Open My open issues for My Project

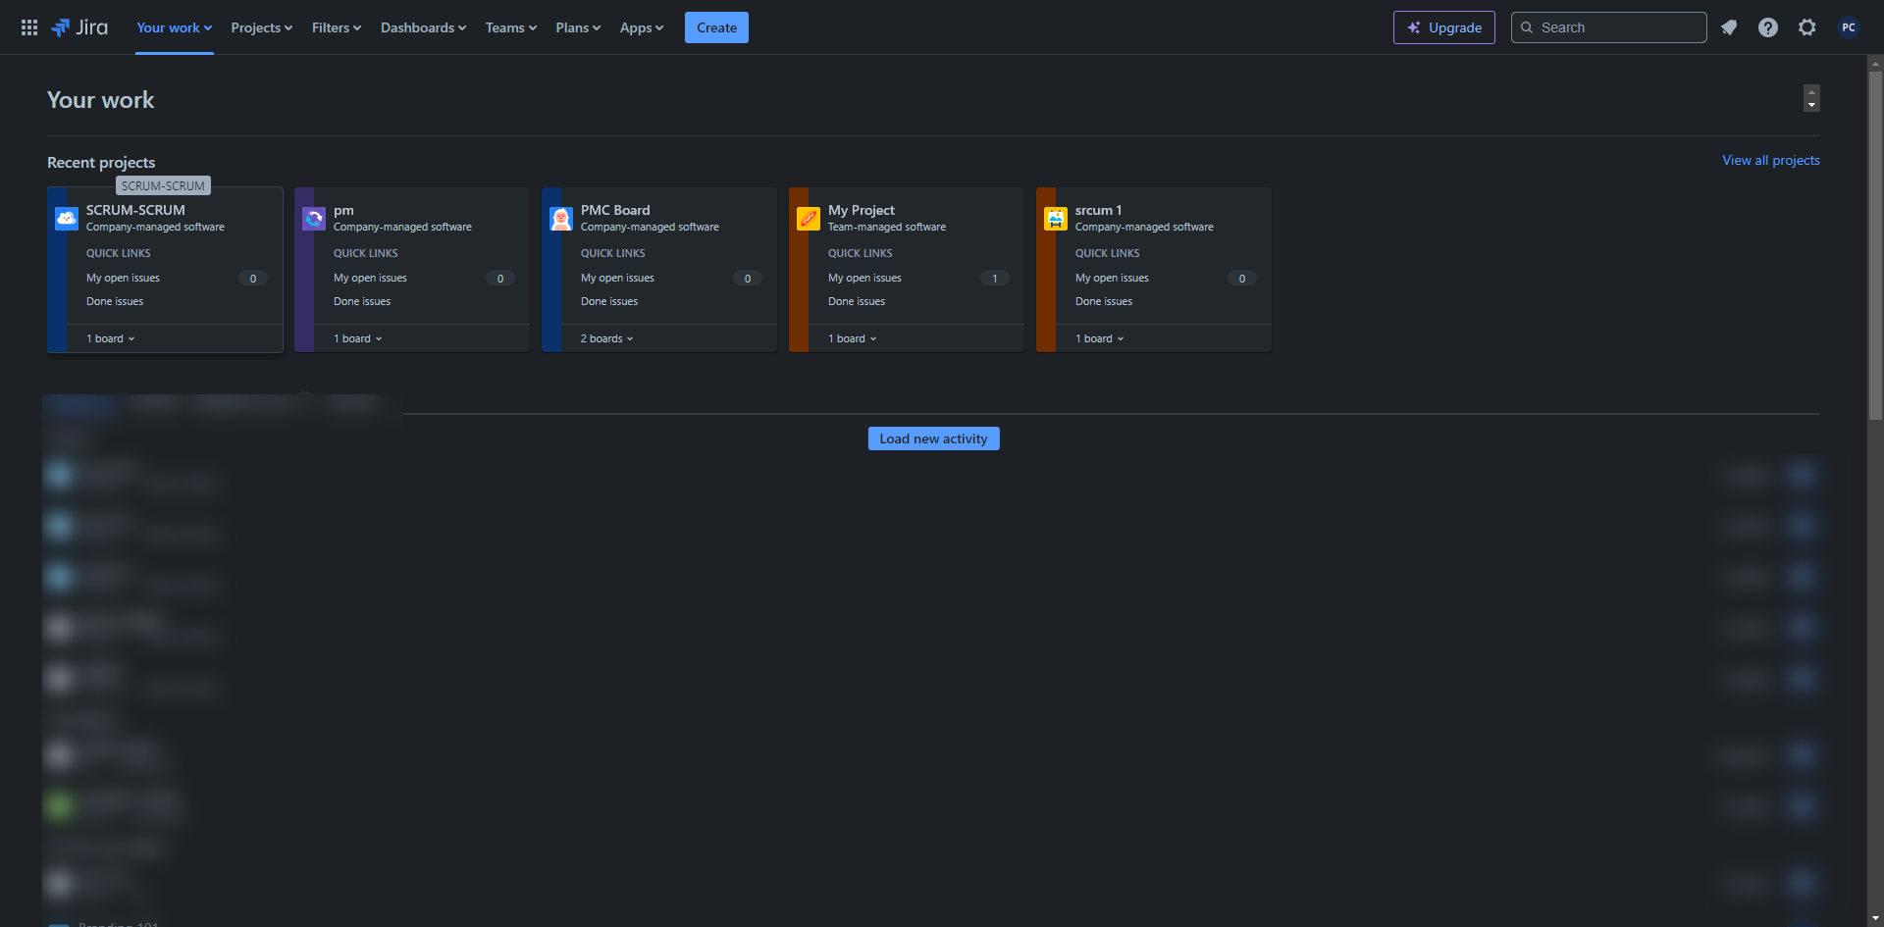(864, 278)
